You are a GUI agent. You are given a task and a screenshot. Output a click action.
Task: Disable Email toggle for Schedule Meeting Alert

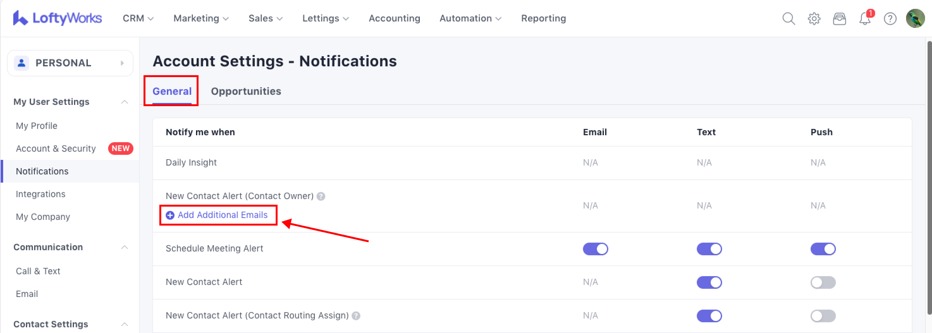click(x=595, y=249)
